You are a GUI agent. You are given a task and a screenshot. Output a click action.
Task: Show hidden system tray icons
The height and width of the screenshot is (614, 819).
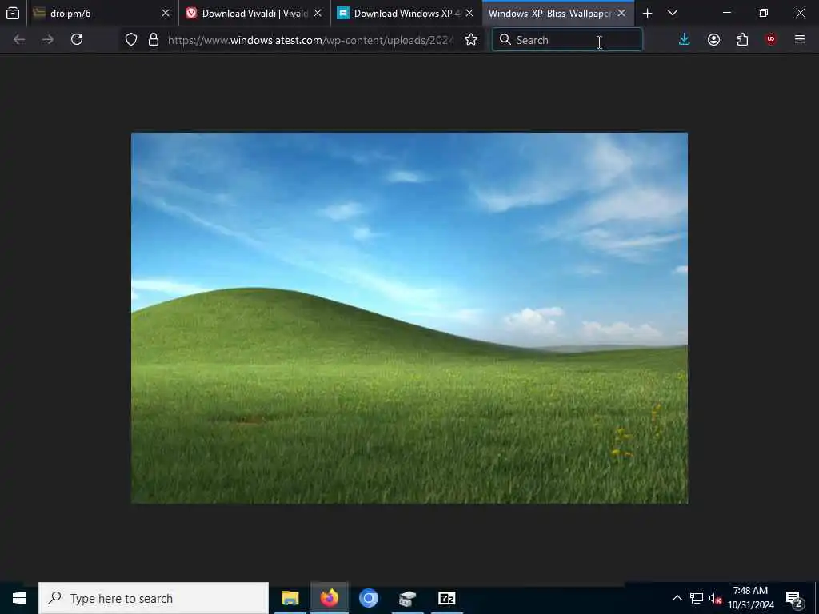(677, 598)
